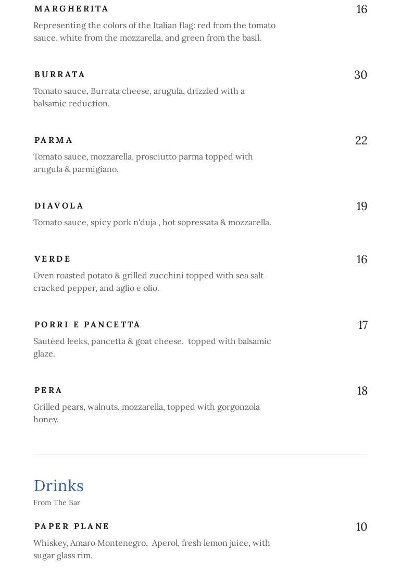
Task: Click the Verde description about roasted potato
Action: point(148,281)
